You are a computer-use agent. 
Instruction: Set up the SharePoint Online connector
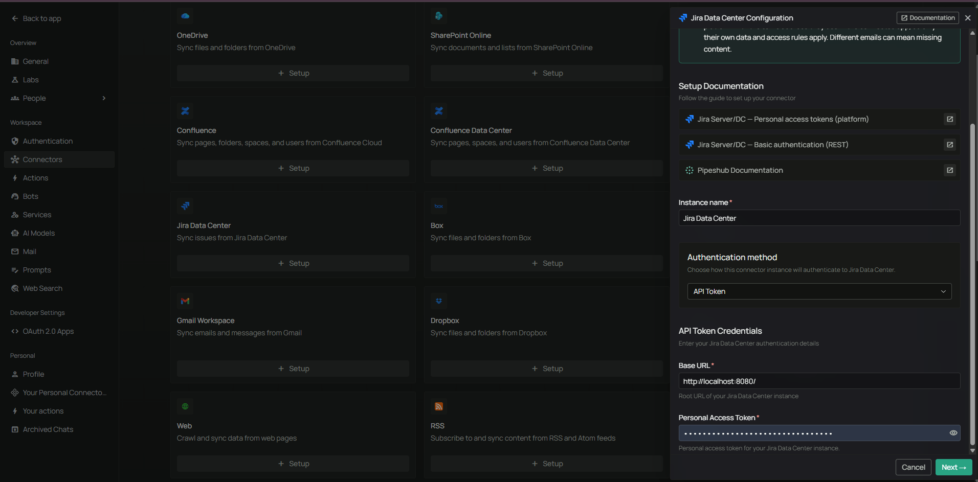547,73
